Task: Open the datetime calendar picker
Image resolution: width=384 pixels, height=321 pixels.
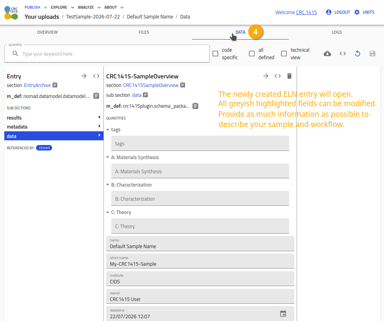Action: pyautogui.click(x=283, y=314)
